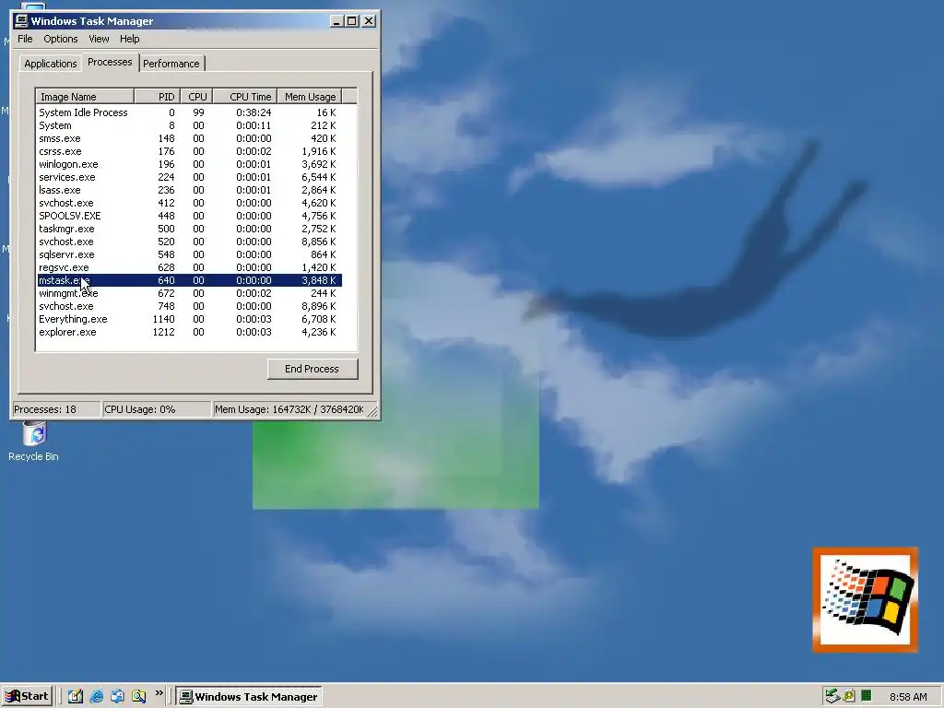Open the Recycle Bin desktop icon
944x708 pixels.
point(34,442)
